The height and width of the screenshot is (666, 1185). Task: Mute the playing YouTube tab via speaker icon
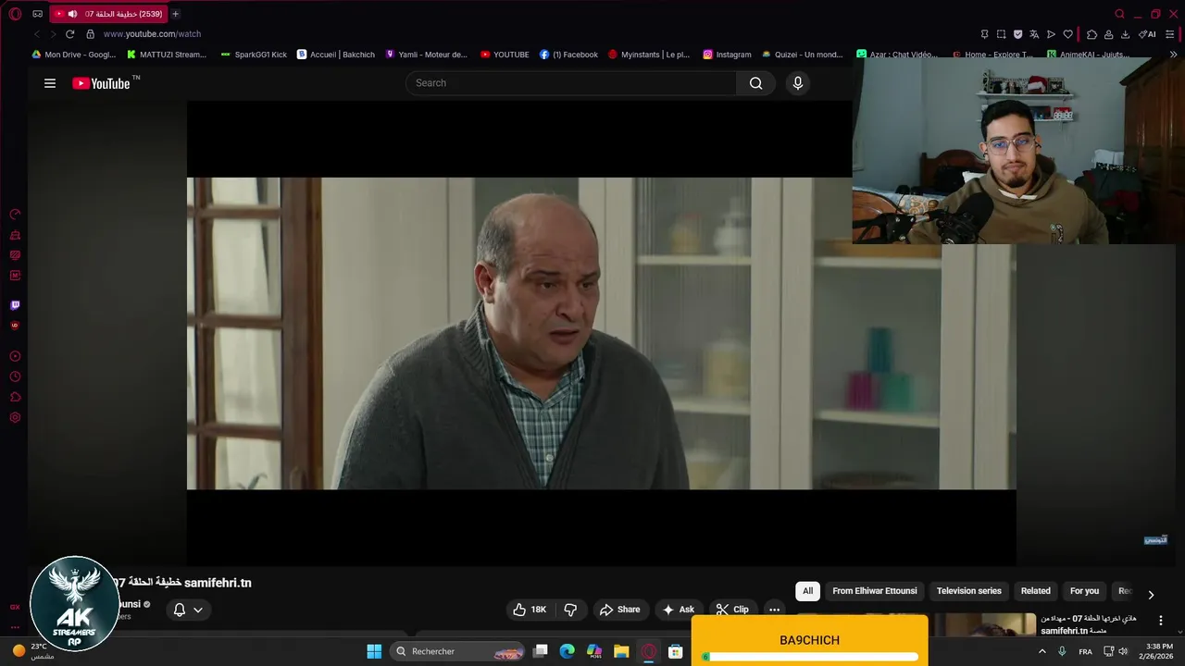pos(72,14)
